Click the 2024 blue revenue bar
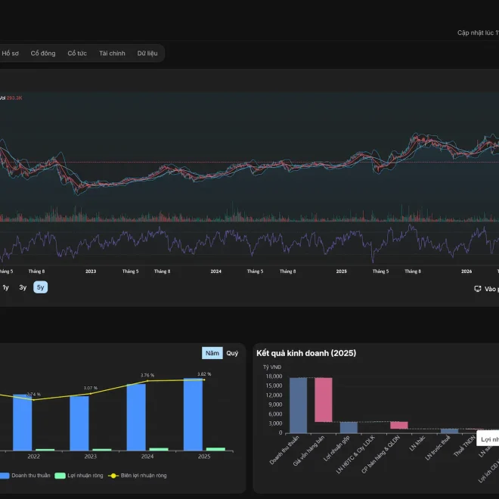499x499 pixels. (136, 417)
